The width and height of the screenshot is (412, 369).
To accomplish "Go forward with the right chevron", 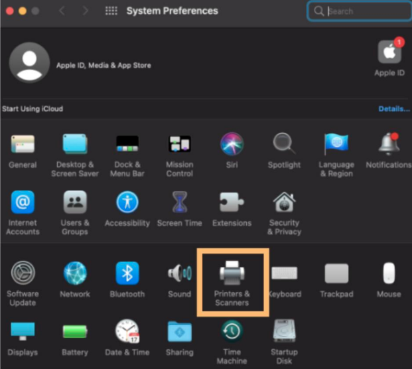I will pos(85,11).
